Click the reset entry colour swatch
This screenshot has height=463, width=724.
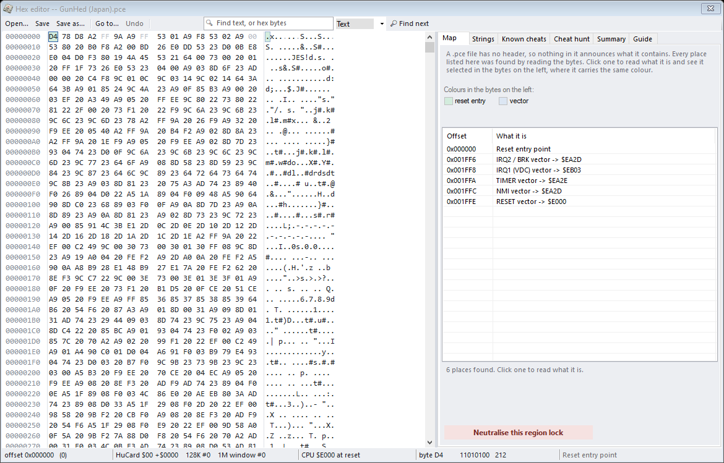[449, 101]
